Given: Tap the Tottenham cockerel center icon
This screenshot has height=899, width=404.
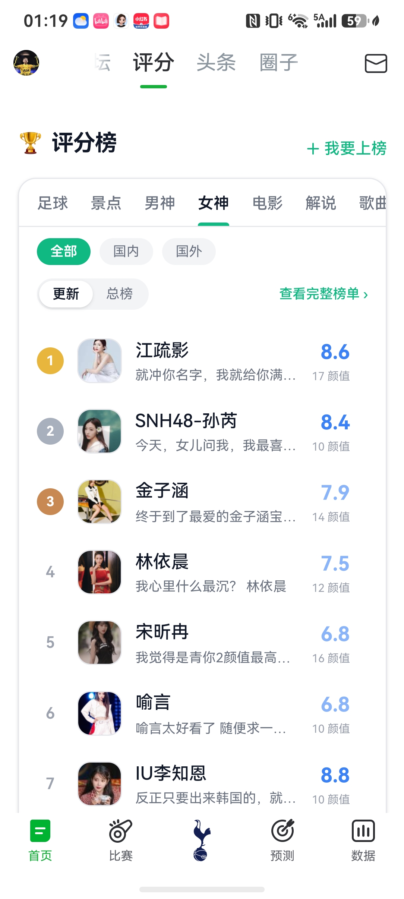Looking at the screenshot, I should click(202, 840).
